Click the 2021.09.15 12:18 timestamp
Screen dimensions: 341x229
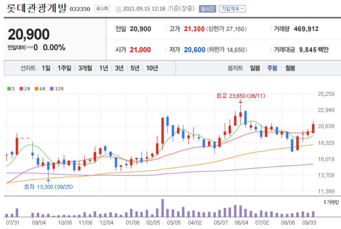pyautogui.click(x=144, y=9)
